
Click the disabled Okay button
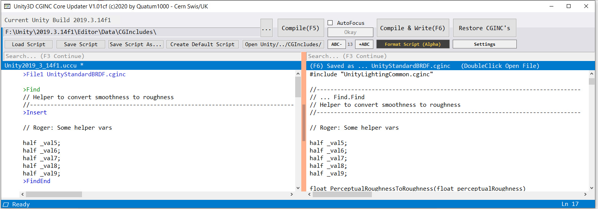coord(350,32)
